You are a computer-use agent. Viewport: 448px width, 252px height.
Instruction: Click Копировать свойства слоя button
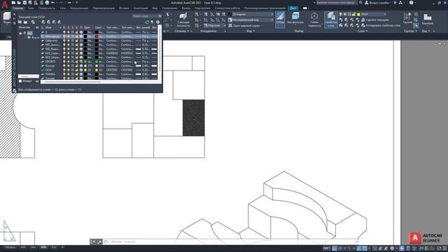(380, 25)
